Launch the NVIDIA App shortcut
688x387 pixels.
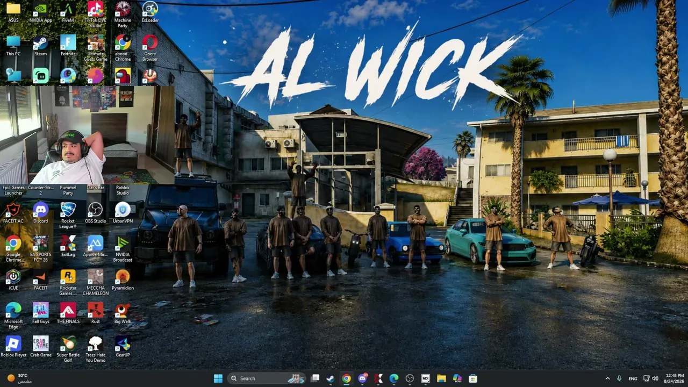(x=40, y=12)
